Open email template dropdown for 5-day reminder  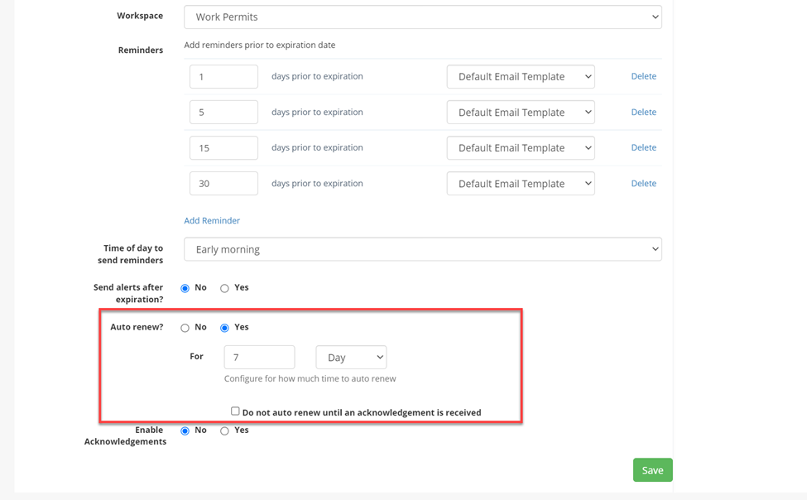(521, 113)
